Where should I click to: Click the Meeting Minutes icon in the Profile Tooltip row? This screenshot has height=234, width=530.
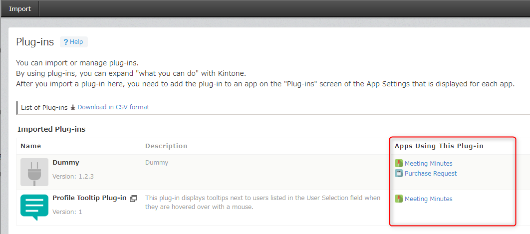tap(398, 199)
